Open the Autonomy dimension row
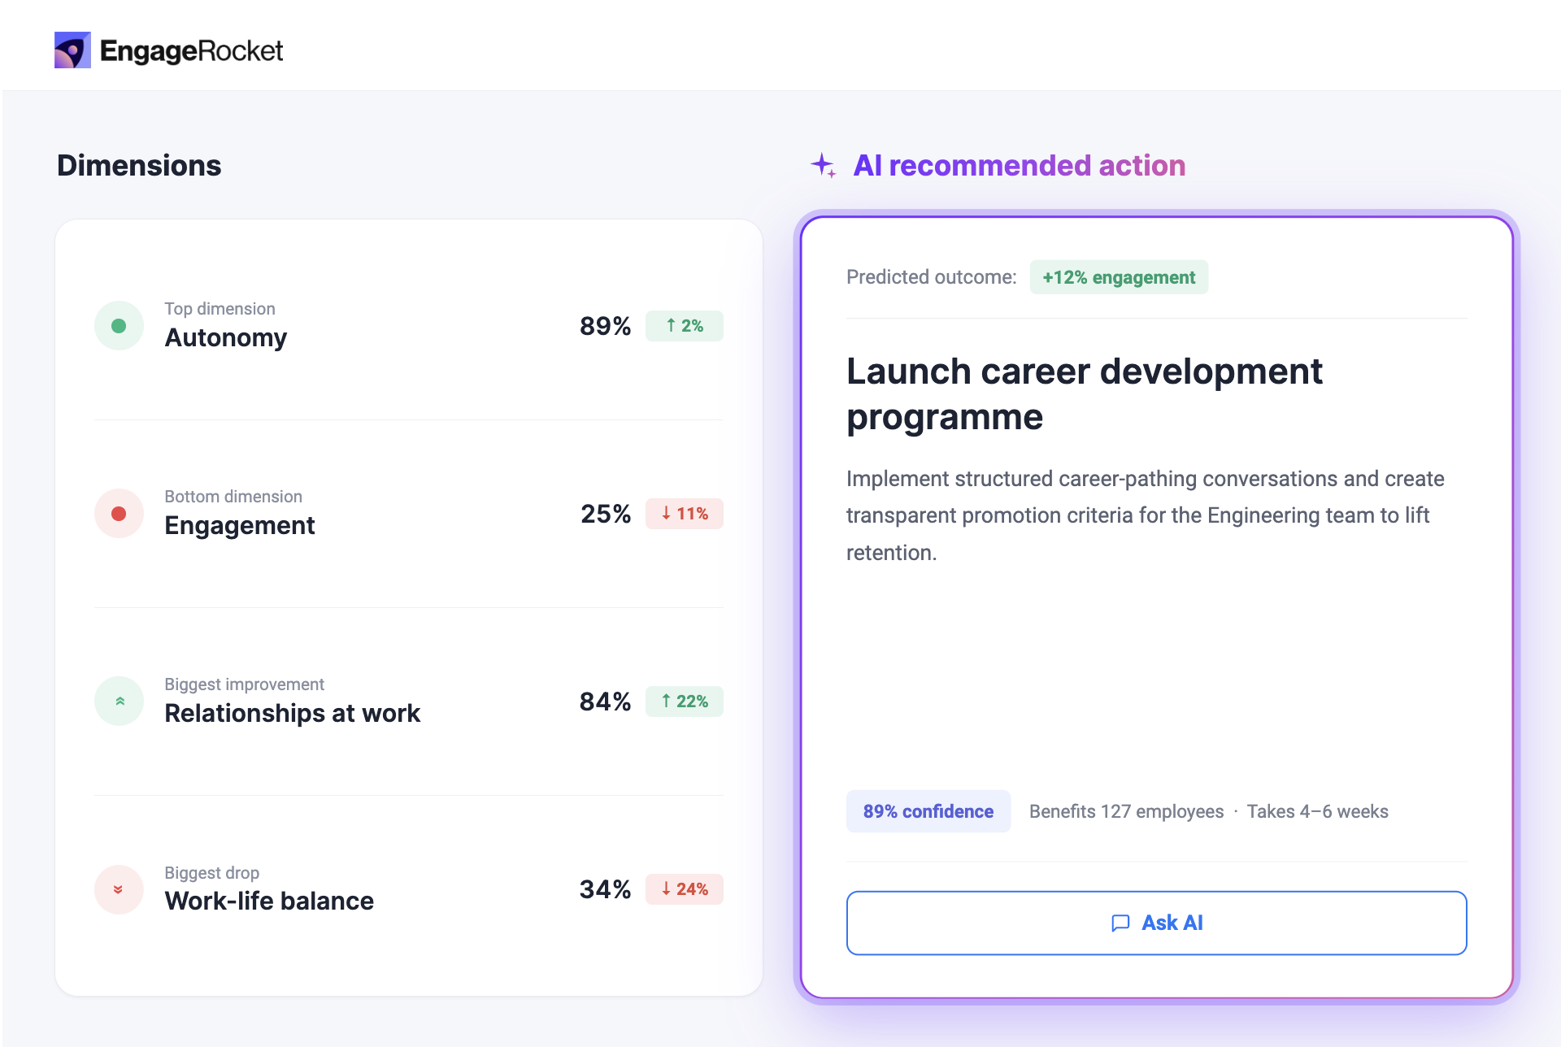Image resolution: width=1561 pixels, height=1047 pixels. coord(409,326)
